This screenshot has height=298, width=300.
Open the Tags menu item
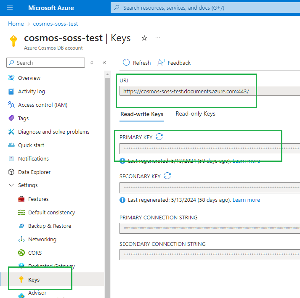point(23,119)
